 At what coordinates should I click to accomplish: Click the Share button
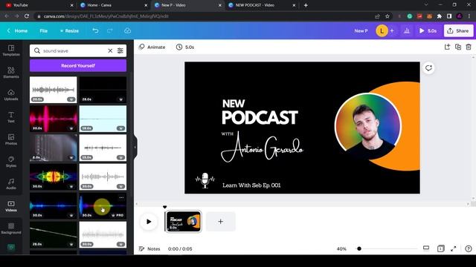point(458,31)
